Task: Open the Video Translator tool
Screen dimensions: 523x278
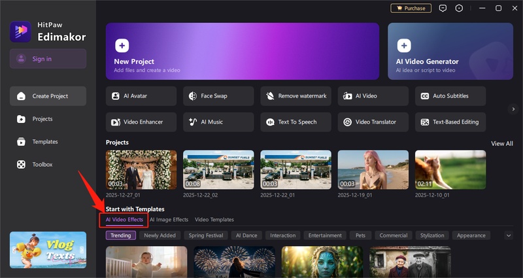Action: point(373,122)
